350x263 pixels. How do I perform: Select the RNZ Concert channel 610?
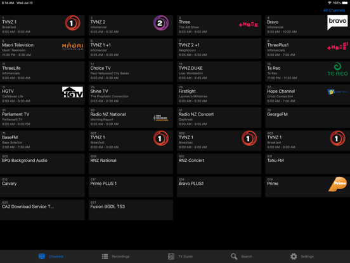(x=219, y=164)
